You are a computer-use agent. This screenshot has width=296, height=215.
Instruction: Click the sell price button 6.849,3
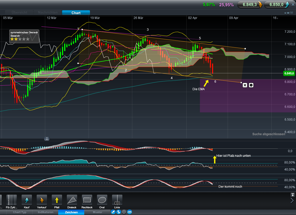point(250,5)
